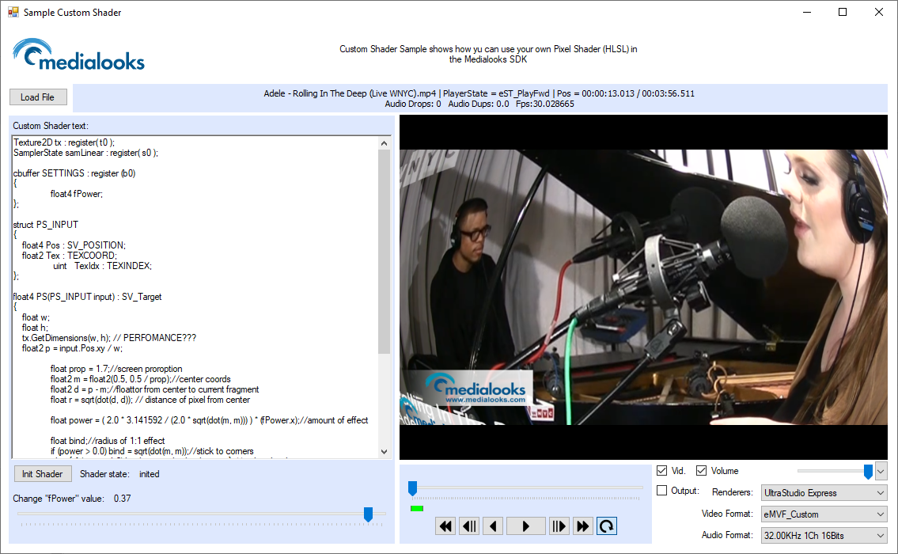Expand the dropdown next to the volume slider
The image size is (898, 554).
(x=881, y=472)
